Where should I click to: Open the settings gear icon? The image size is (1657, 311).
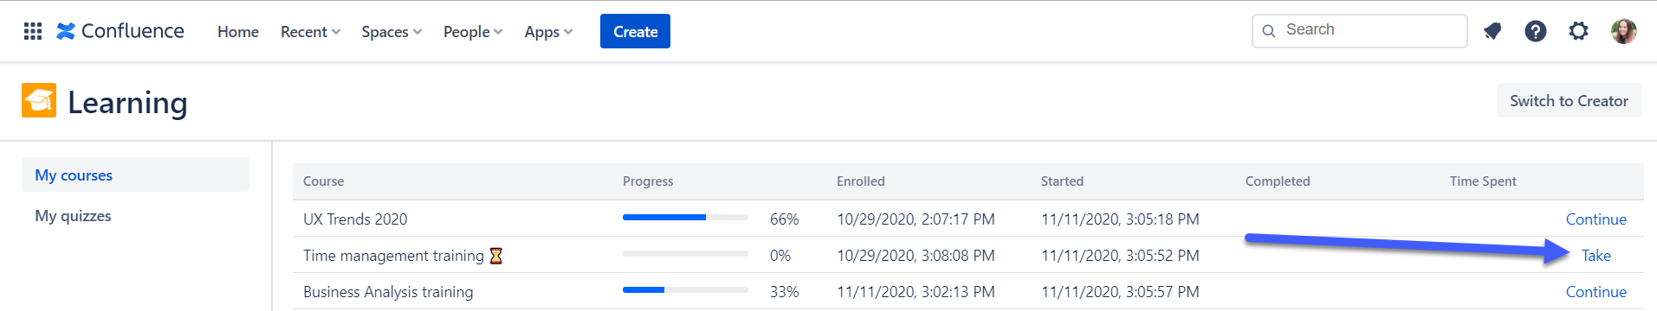[1579, 31]
